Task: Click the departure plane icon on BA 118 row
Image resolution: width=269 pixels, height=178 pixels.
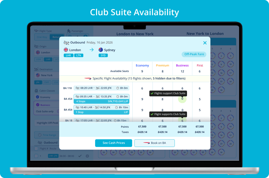Action: click(77, 88)
